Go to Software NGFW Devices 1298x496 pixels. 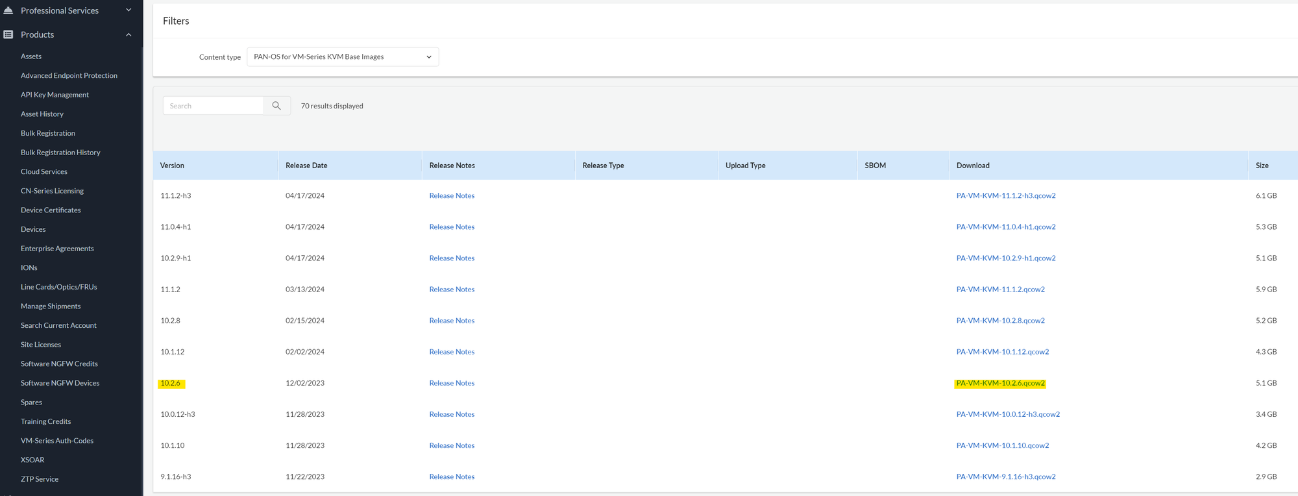click(x=60, y=383)
